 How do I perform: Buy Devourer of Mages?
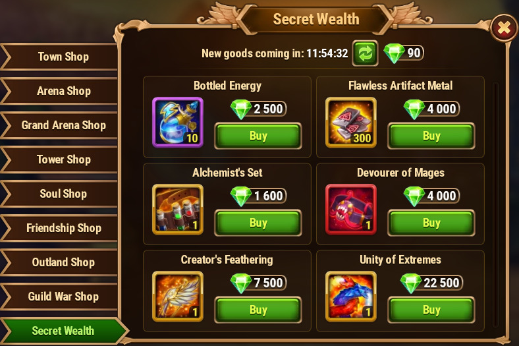click(x=431, y=223)
